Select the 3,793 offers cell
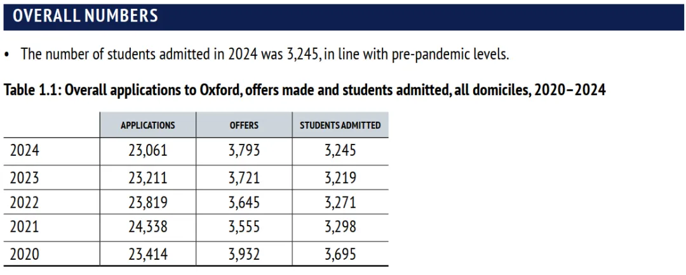686x275 pixels. [244, 151]
